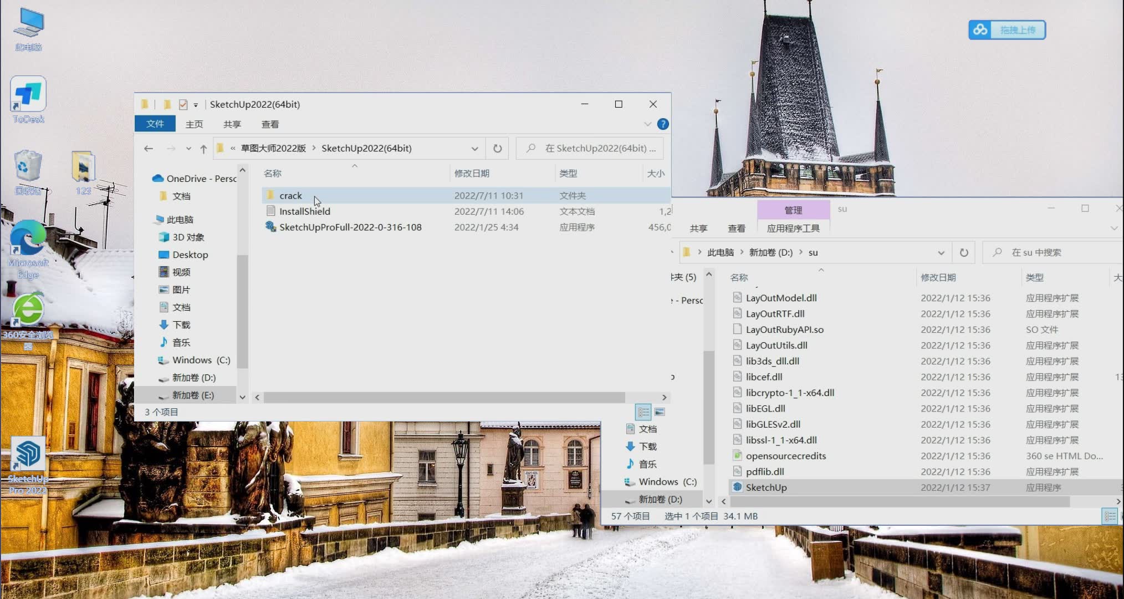The height and width of the screenshot is (599, 1124).
Task: Sort by 类型 column in SketchUp2022 window
Action: coord(568,174)
